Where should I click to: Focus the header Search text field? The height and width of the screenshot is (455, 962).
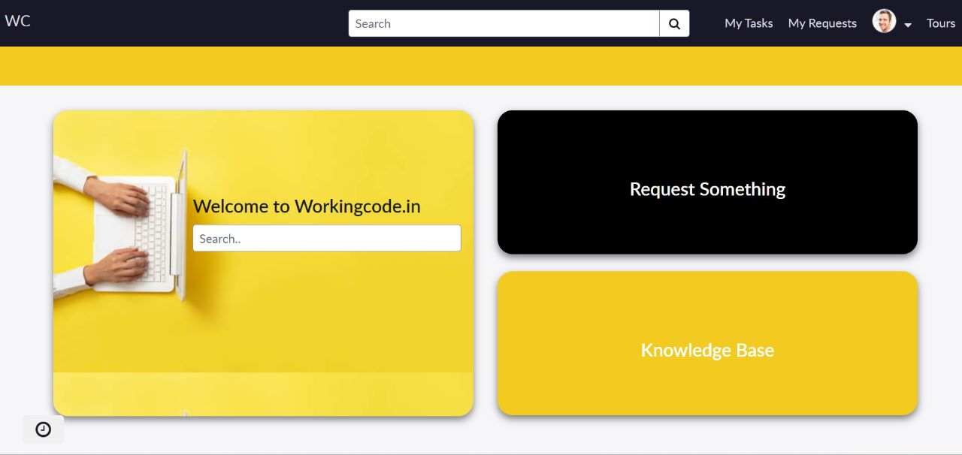coord(504,23)
